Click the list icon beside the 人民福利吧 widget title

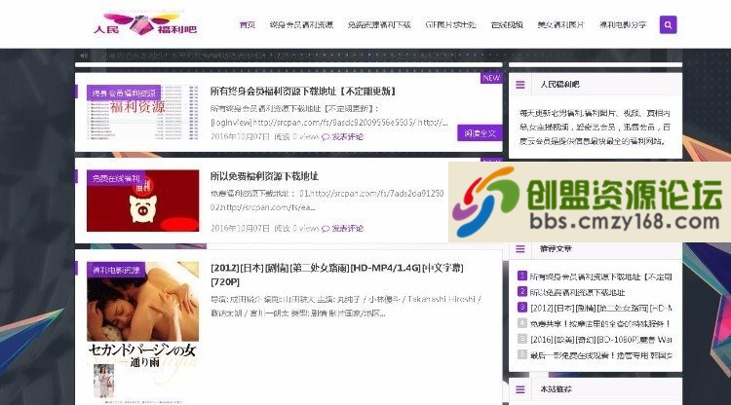point(520,85)
